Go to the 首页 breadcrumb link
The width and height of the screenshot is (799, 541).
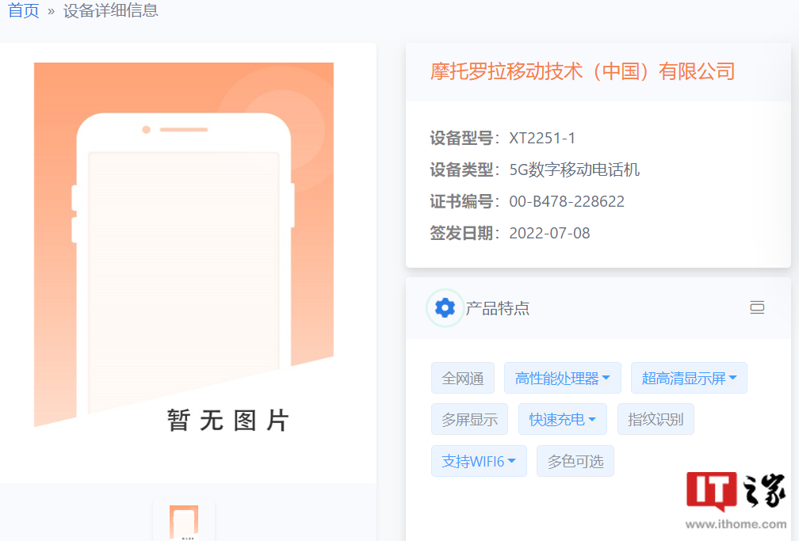tap(24, 11)
